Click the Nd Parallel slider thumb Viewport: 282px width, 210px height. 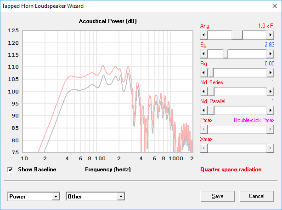point(211,111)
